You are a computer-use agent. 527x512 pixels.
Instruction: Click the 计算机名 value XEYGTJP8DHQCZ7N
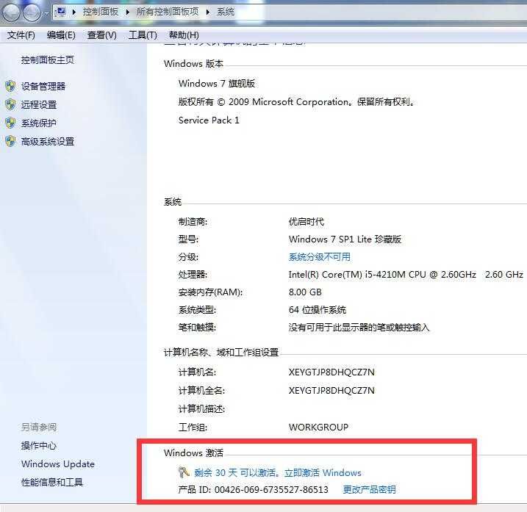[x=331, y=372]
